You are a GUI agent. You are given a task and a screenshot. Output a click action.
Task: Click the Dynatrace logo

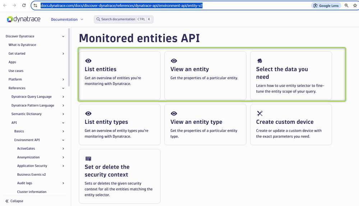24,19
